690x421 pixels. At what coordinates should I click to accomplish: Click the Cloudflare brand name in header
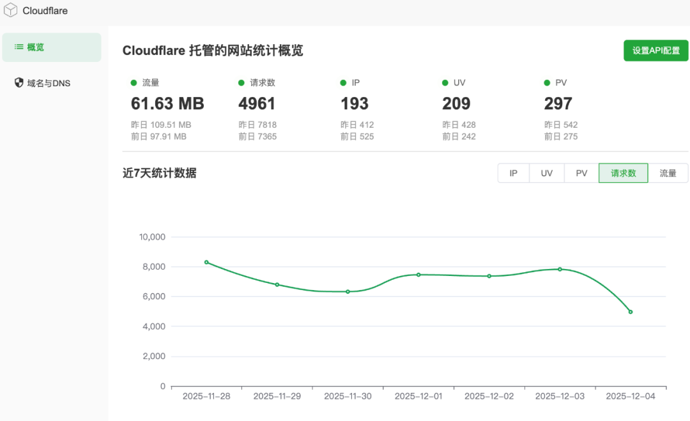click(x=45, y=11)
